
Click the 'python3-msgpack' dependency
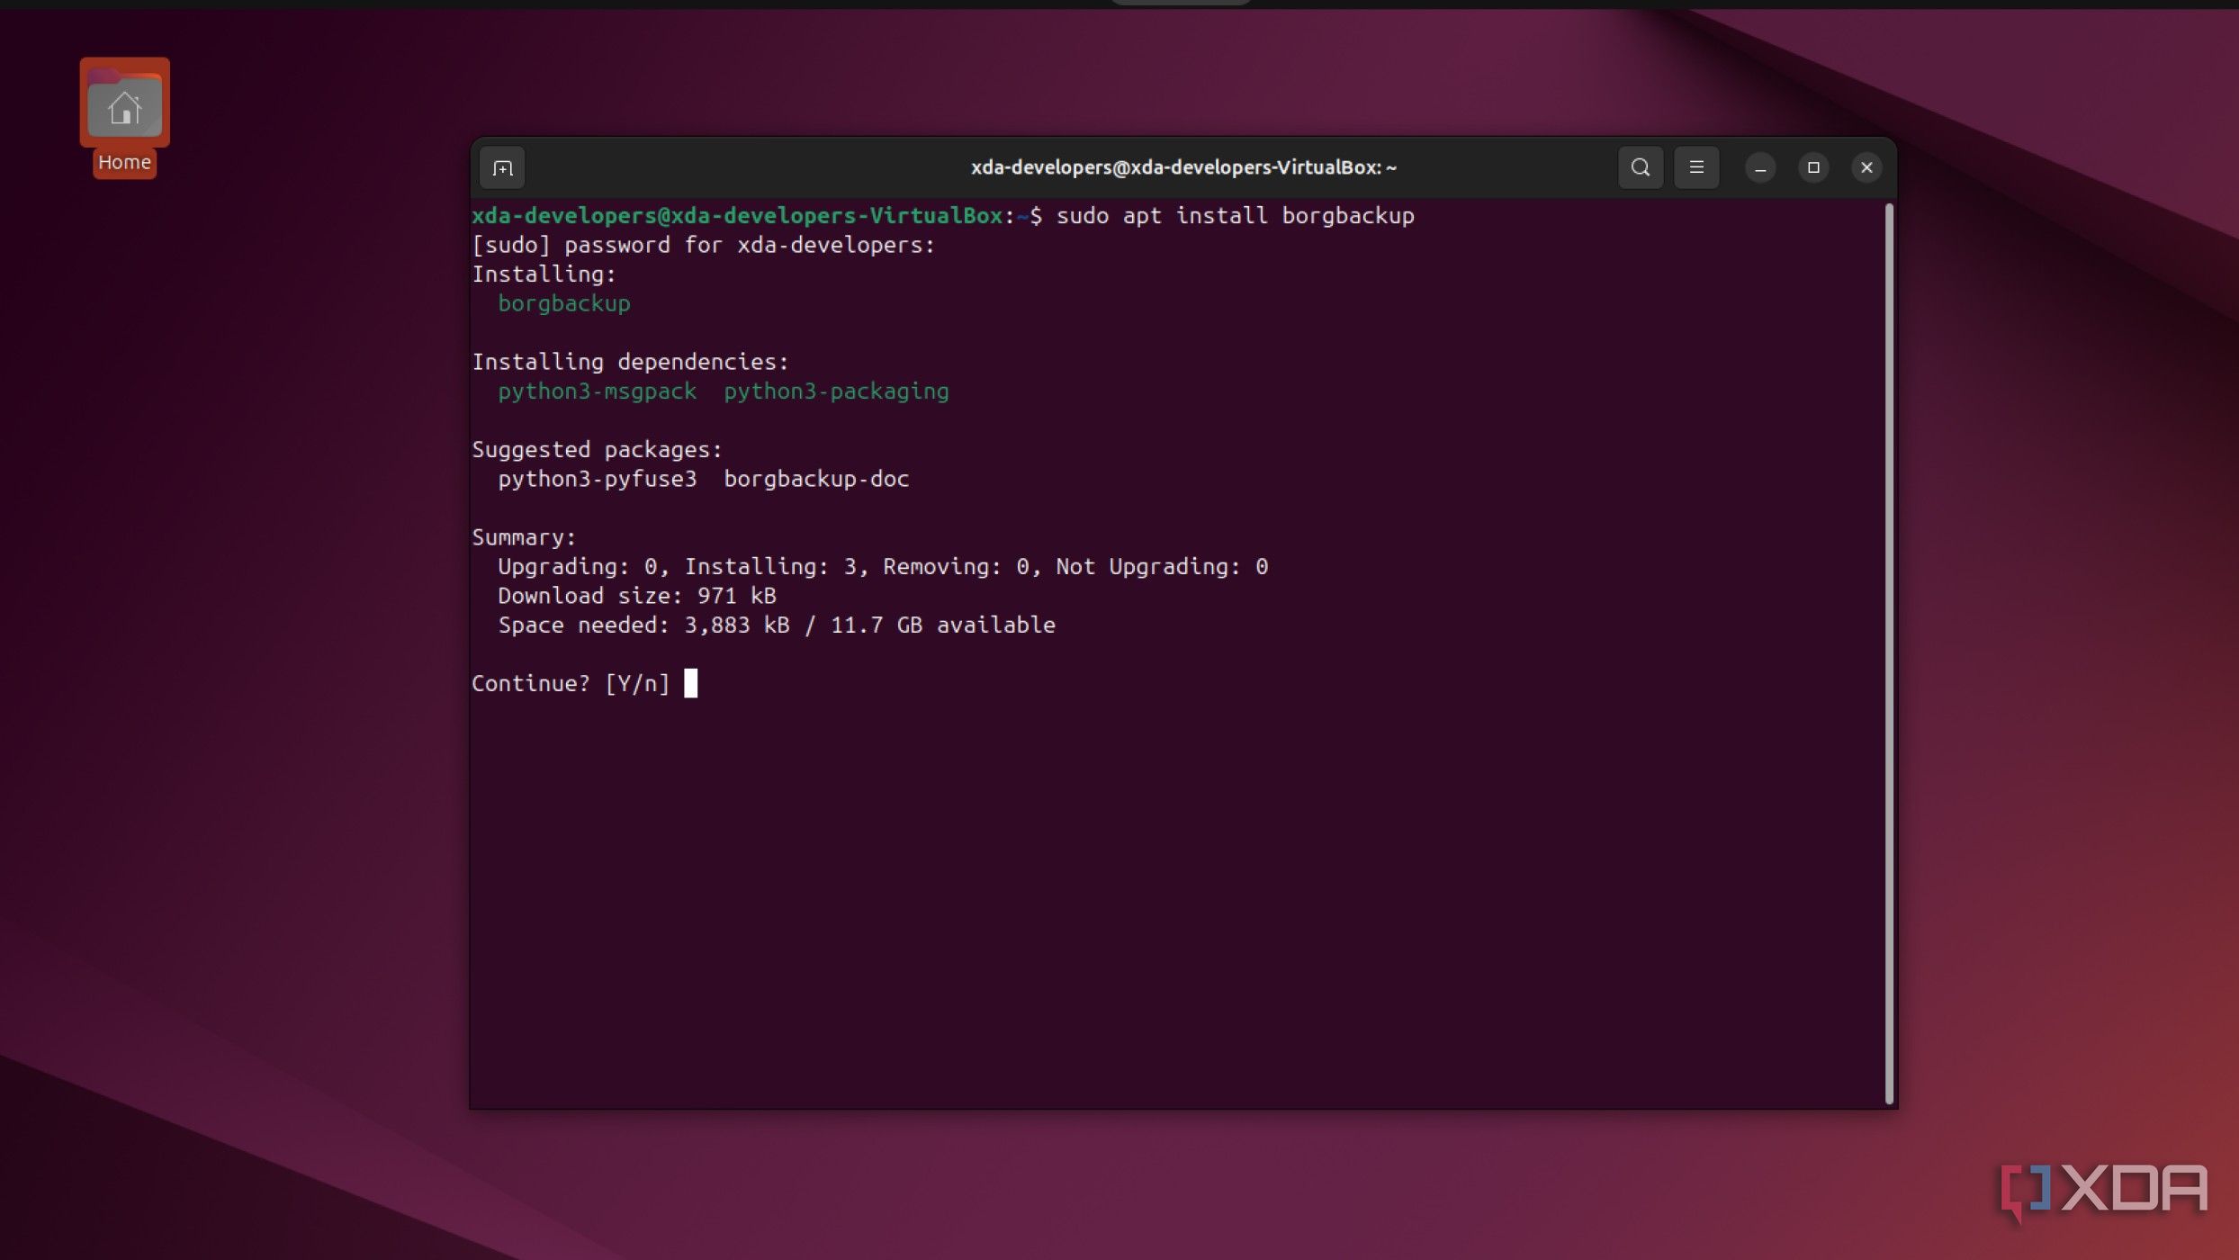pyautogui.click(x=597, y=391)
